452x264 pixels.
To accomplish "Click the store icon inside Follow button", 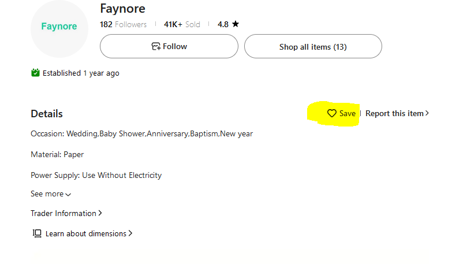I will (156, 46).
